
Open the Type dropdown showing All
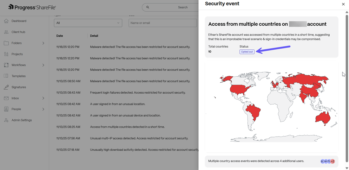click(88, 23)
